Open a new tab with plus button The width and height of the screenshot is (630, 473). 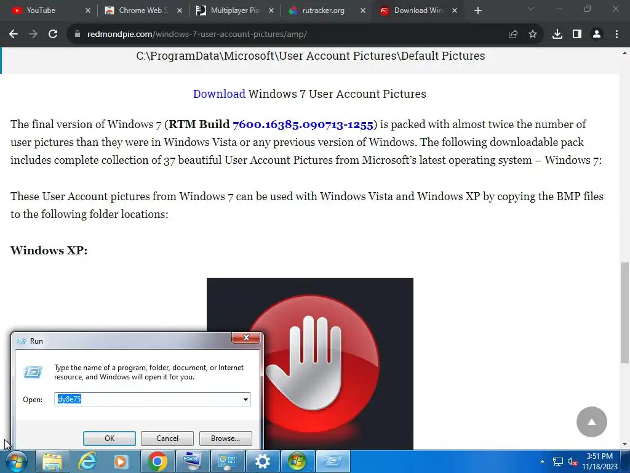pos(477,10)
